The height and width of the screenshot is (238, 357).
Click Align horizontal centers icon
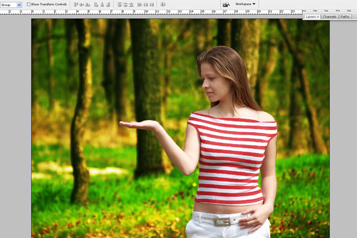pyautogui.click(x=102, y=4)
